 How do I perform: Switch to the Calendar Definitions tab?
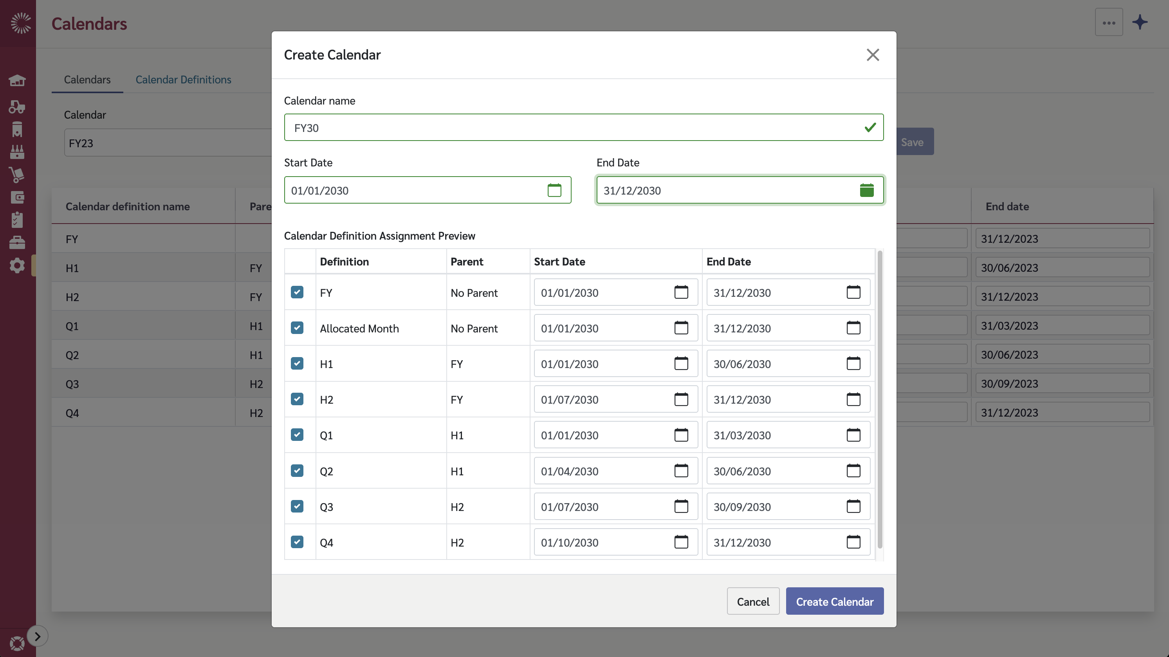point(183,79)
